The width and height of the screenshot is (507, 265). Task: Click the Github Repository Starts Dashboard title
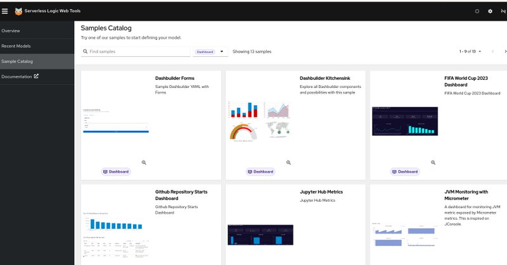coord(181,195)
